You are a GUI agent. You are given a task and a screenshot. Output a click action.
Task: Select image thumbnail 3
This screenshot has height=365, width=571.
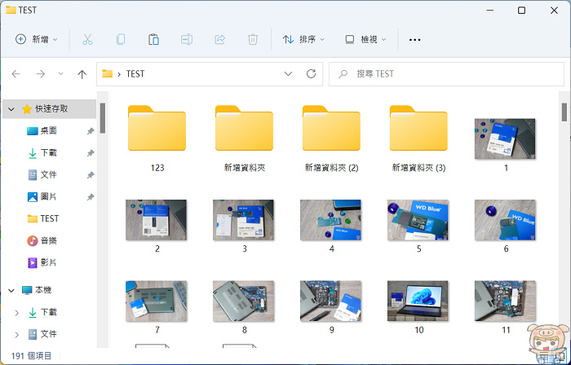pos(244,220)
